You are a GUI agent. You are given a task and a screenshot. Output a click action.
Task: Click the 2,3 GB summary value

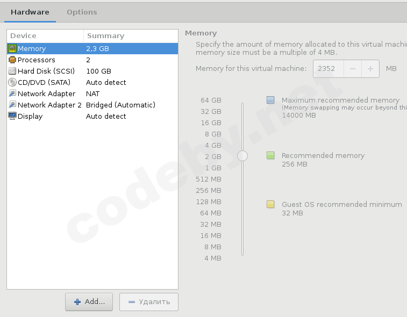[98, 48]
